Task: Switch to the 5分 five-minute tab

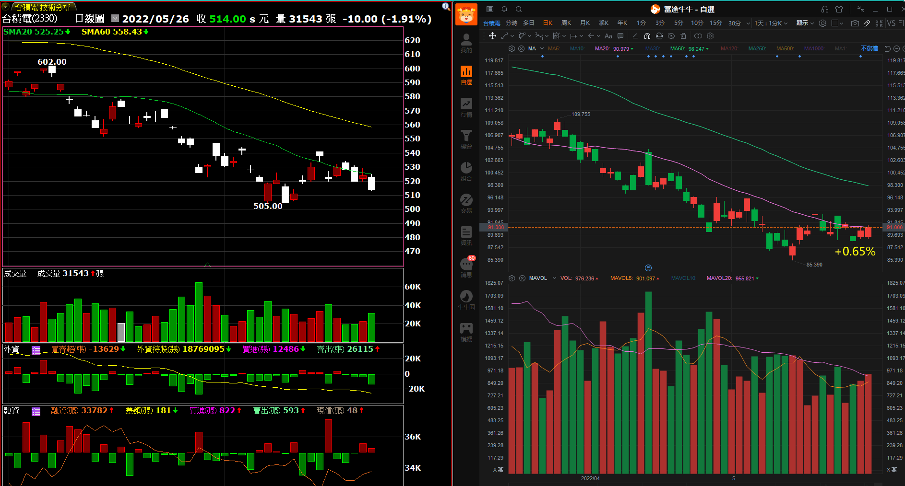Action: tap(679, 23)
